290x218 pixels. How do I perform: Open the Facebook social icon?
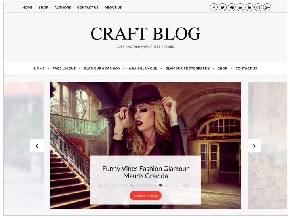[214, 8]
